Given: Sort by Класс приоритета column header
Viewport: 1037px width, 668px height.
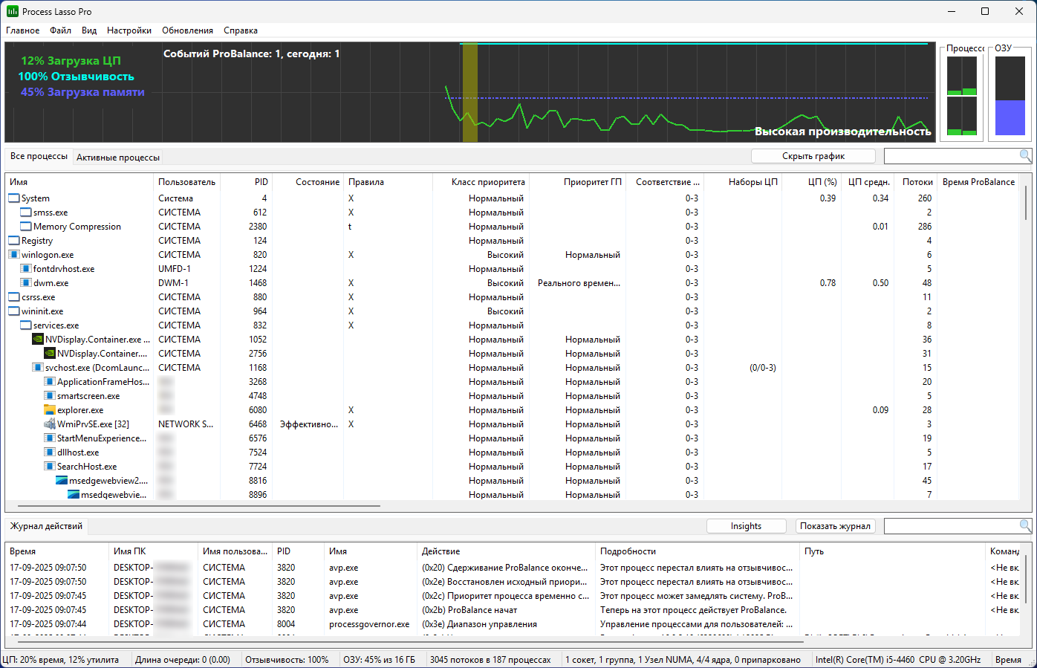Looking at the screenshot, I should [481, 182].
